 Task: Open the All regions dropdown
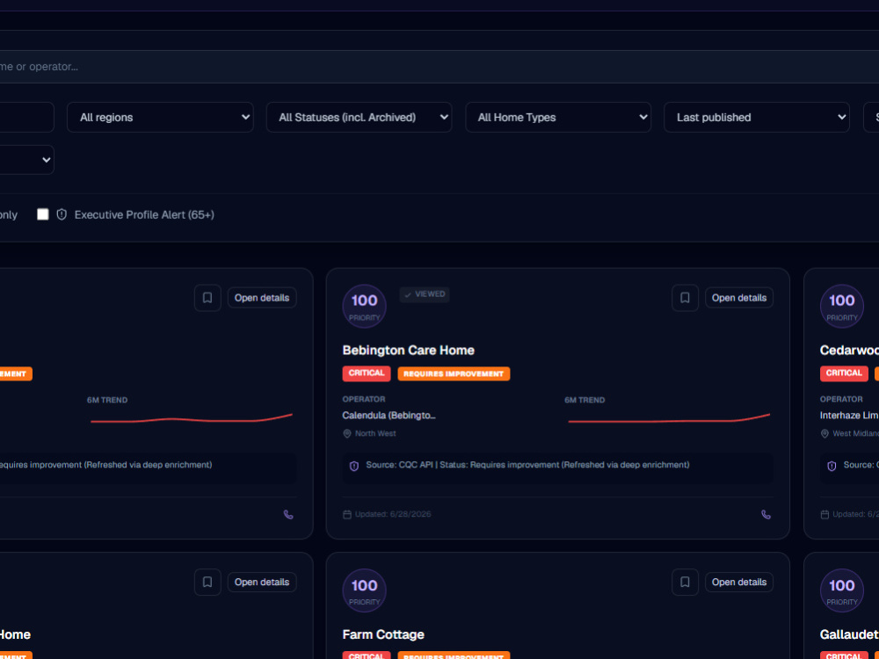pyautogui.click(x=160, y=117)
